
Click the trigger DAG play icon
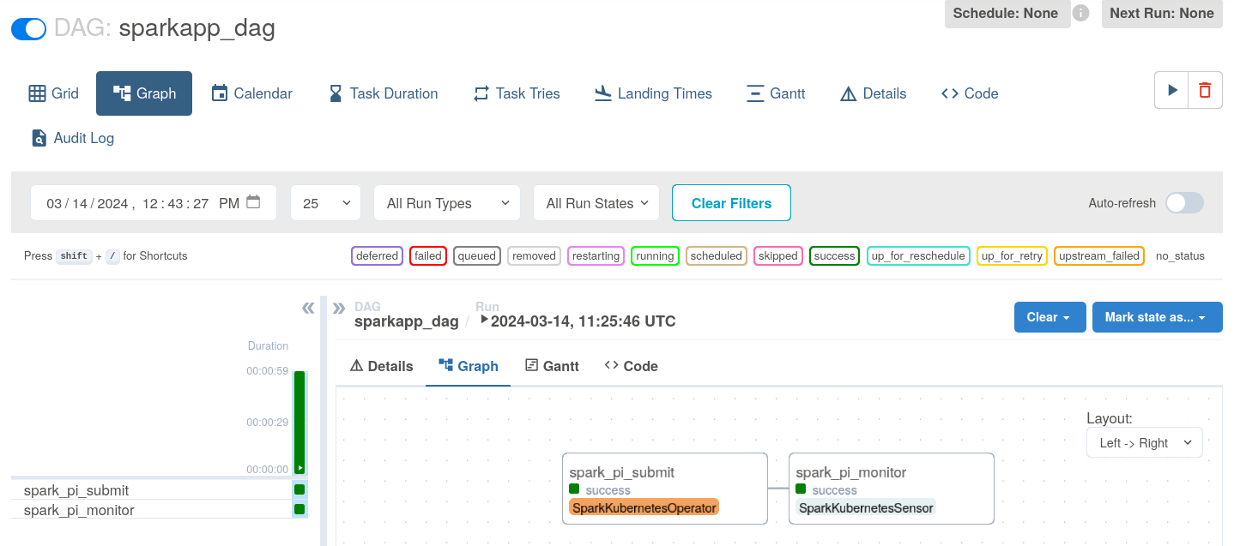pyautogui.click(x=1171, y=90)
